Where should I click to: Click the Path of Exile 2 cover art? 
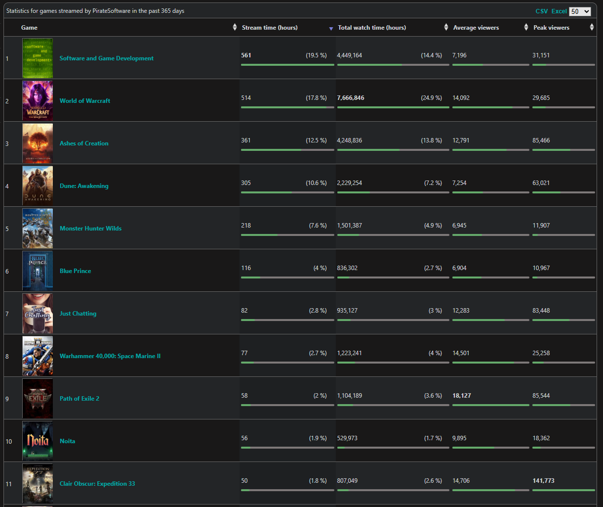coord(38,398)
